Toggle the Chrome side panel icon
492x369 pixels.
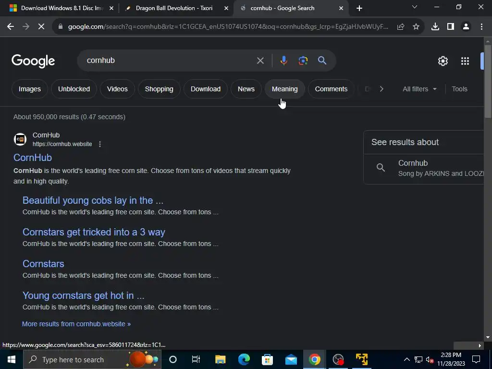451,27
